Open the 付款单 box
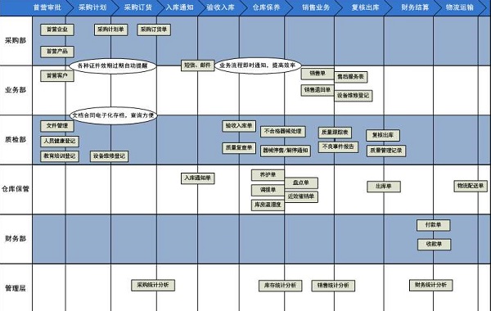The width and height of the screenshot is (491, 311). (434, 225)
